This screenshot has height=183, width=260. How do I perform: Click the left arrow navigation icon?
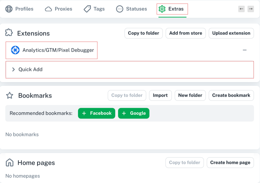242,9
